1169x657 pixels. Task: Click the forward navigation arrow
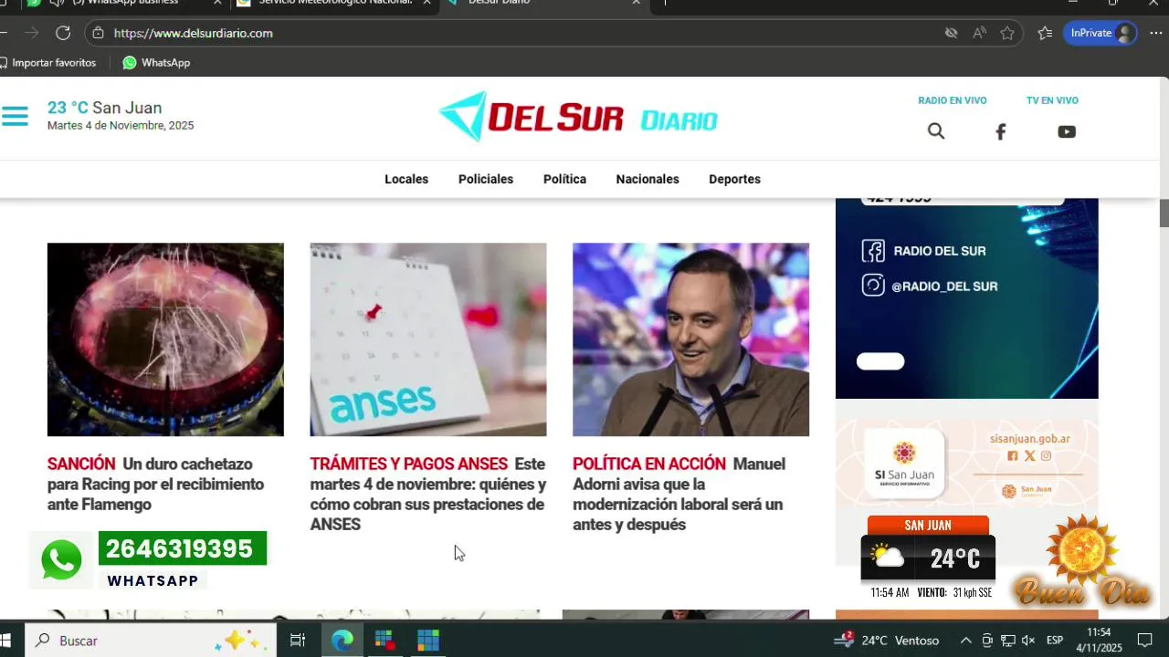(32, 33)
